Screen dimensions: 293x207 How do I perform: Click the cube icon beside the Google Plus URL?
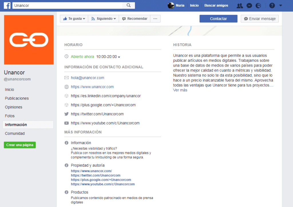click(x=66, y=105)
